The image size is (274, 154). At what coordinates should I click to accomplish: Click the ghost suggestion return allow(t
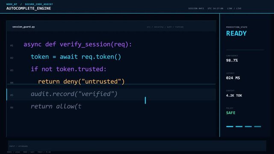click(x=56, y=106)
